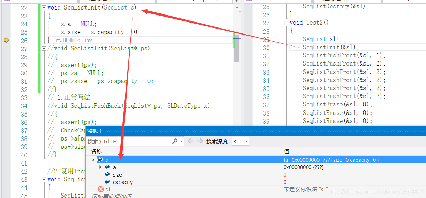Click the red 0 value of size
Viewport: 426px width, 198px height.
pyautogui.click(x=285, y=175)
